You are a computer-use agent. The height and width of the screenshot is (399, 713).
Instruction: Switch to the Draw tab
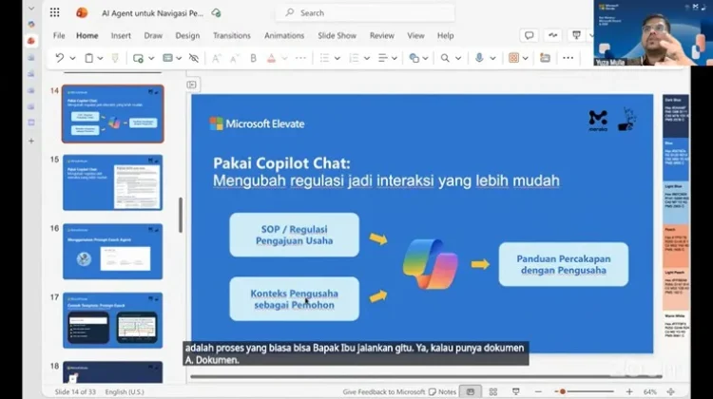tap(153, 35)
